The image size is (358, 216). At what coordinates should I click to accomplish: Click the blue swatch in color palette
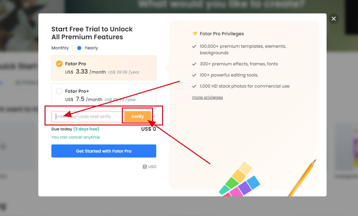point(253,182)
